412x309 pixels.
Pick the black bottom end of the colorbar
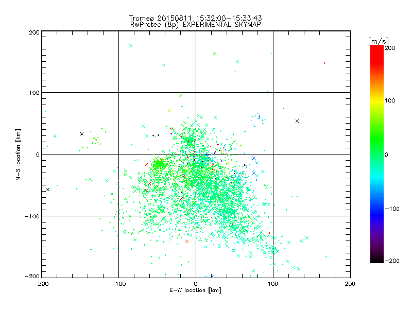click(x=377, y=259)
